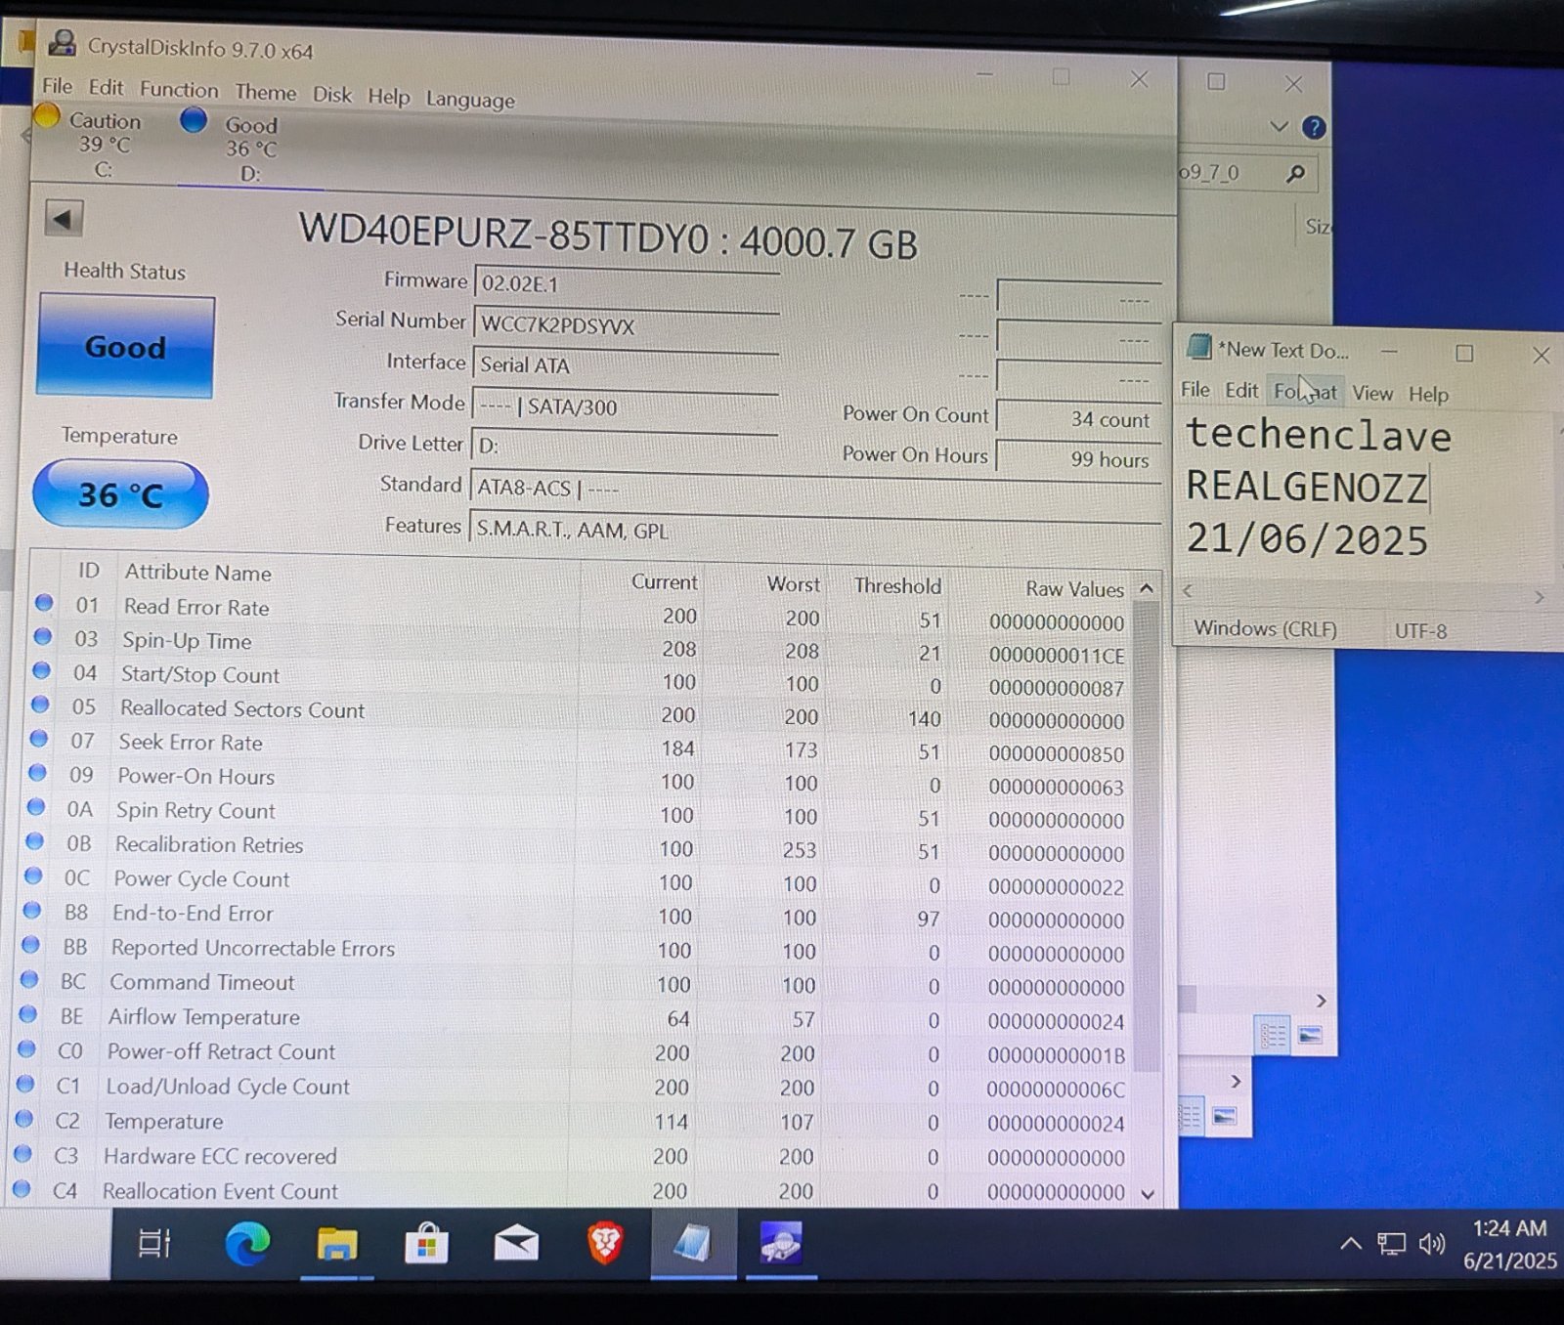Select the Caution C: drive status icon
The height and width of the screenshot is (1325, 1564).
point(47,117)
